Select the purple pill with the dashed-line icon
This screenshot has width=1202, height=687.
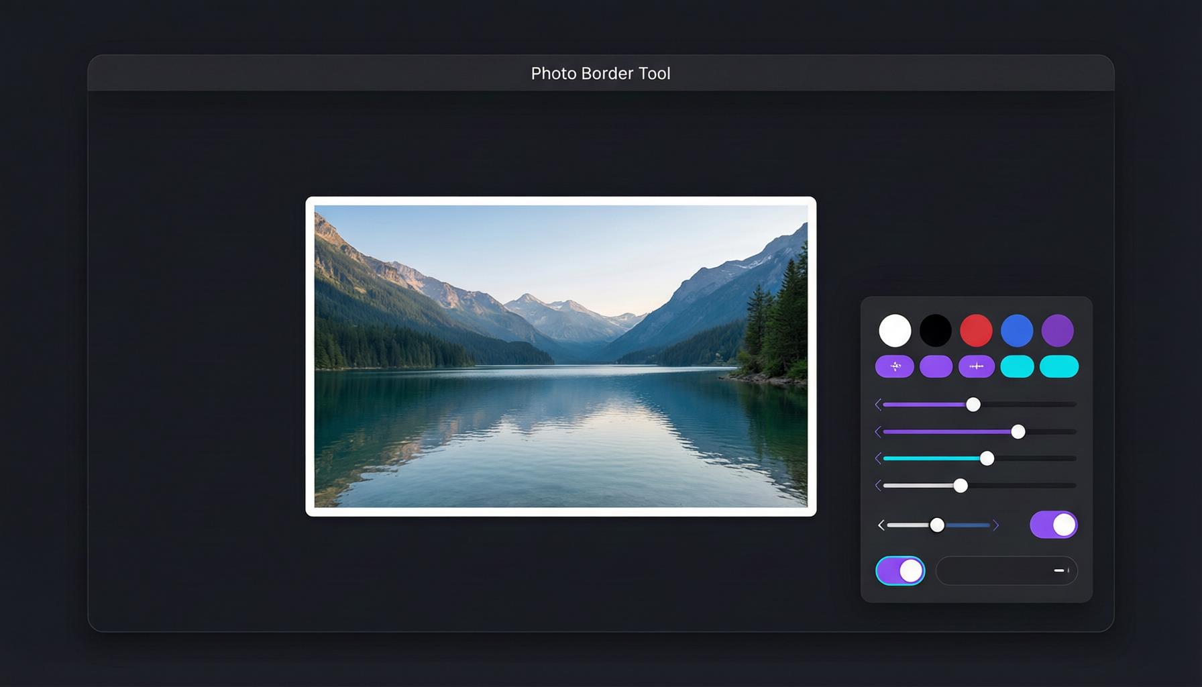click(x=977, y=366)
